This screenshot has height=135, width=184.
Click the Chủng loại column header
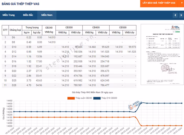click(x=15, y=30)
